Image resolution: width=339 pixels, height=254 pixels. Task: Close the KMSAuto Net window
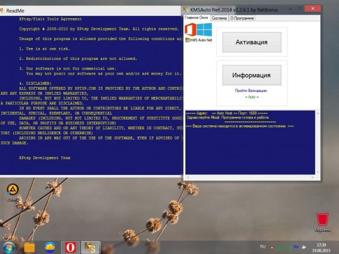coord(312,8)
